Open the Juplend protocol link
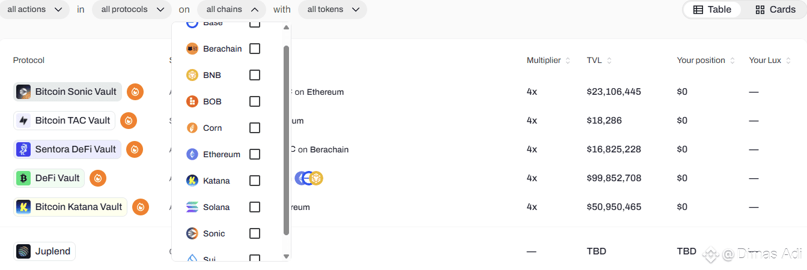 point(45,251)
